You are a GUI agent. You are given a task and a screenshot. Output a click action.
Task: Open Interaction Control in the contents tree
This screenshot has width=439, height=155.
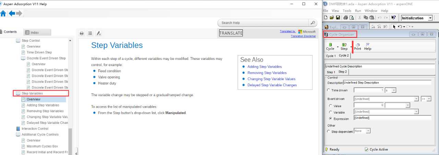pos(35,129)
